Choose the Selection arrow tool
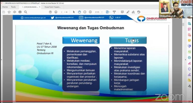Screen dimensions: 193x103 pyautogui.click(x=74, y=12)
